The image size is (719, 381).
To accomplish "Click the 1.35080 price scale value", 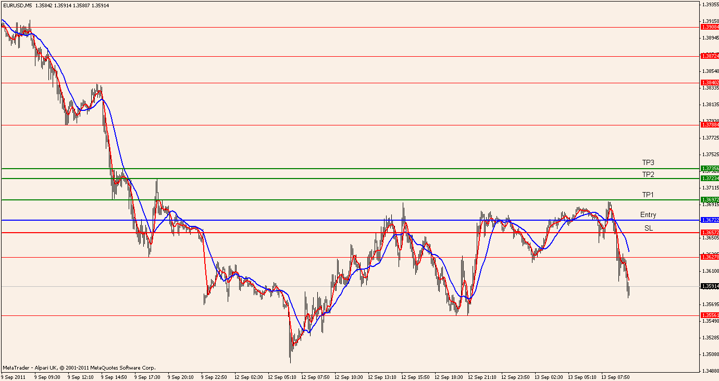I will pos(710,354).
